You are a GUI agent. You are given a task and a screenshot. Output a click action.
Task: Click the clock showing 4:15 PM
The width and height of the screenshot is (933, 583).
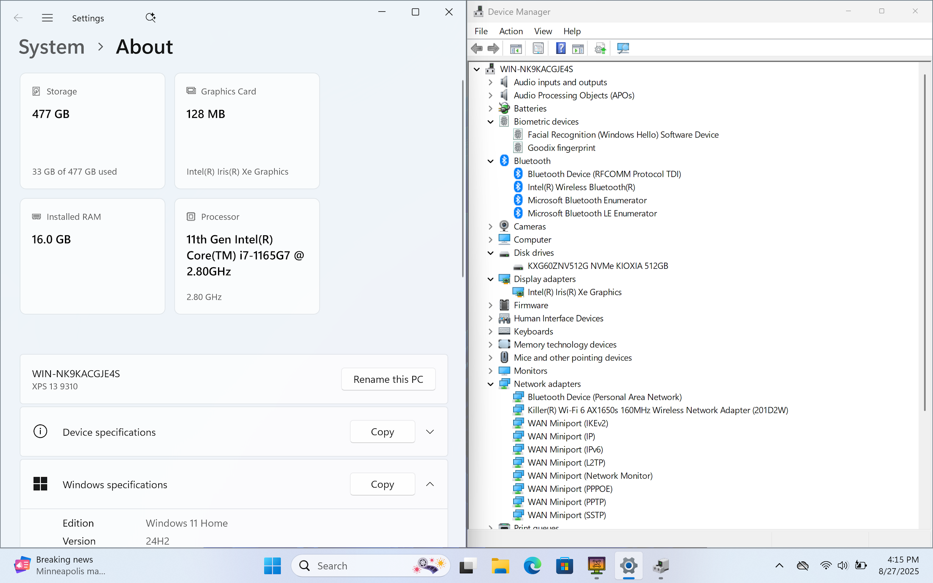(x=899, y=565)
